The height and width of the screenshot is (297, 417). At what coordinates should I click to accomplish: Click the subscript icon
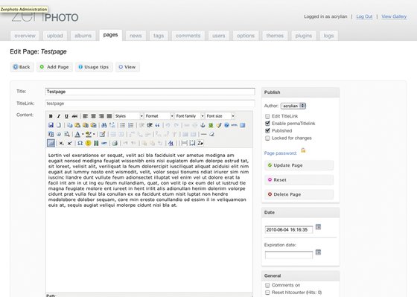[x=61, y=143]
